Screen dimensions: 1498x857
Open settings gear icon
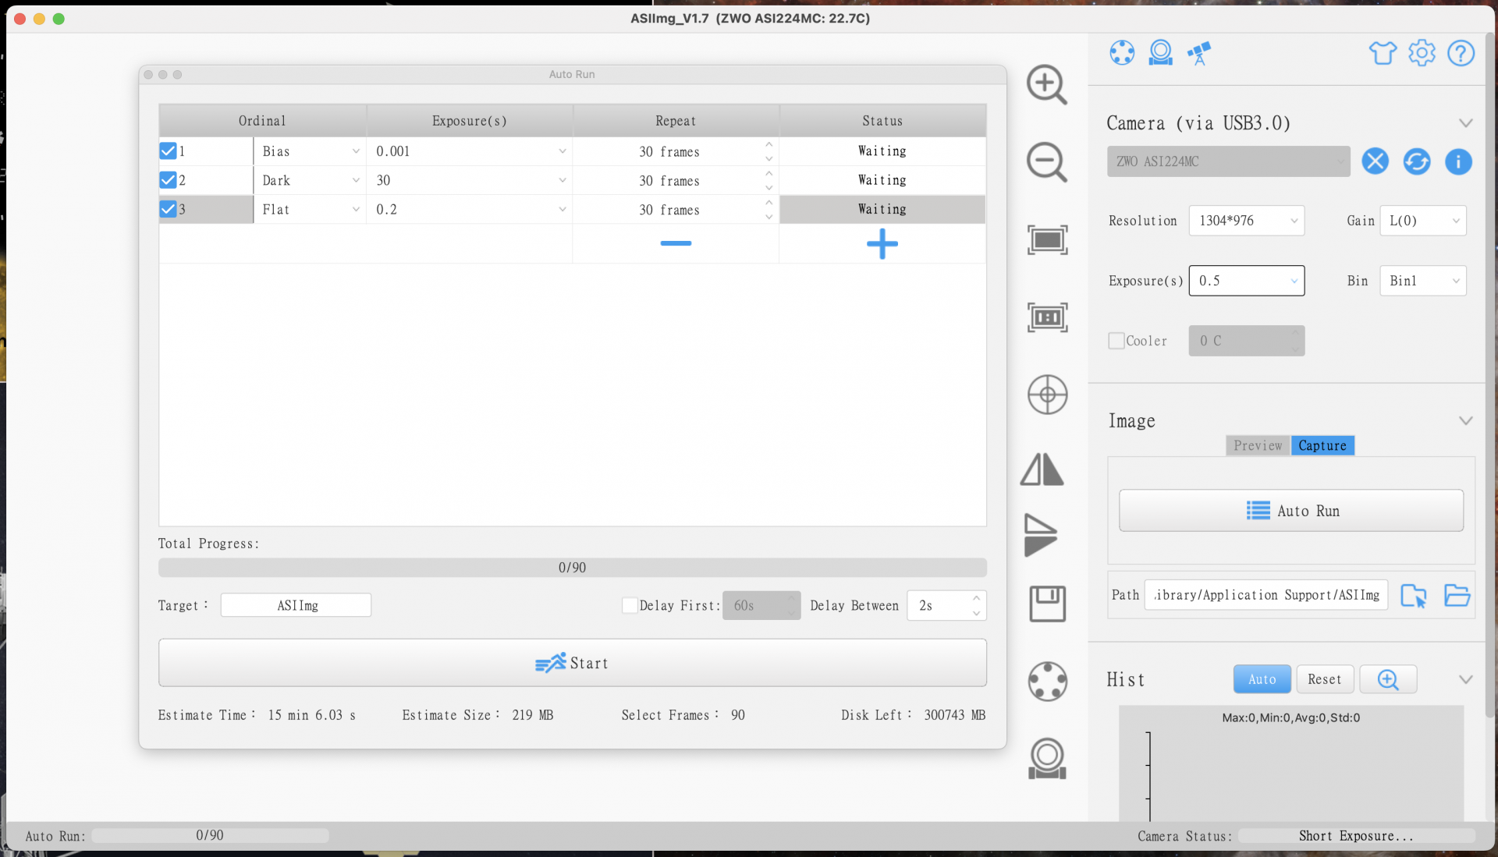point(1422,53)
